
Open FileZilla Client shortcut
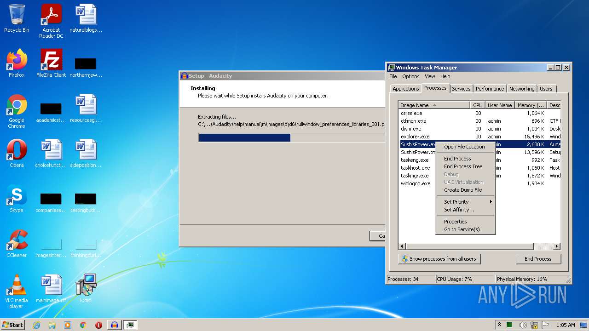(x=51, y=63)
